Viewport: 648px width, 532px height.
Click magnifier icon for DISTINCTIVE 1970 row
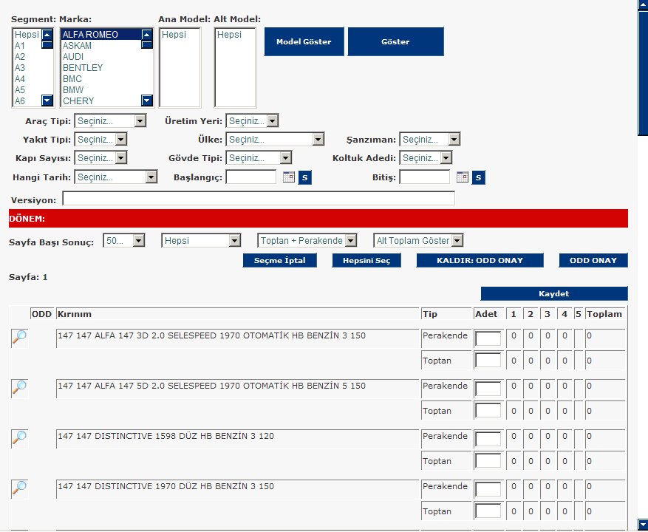19,488
